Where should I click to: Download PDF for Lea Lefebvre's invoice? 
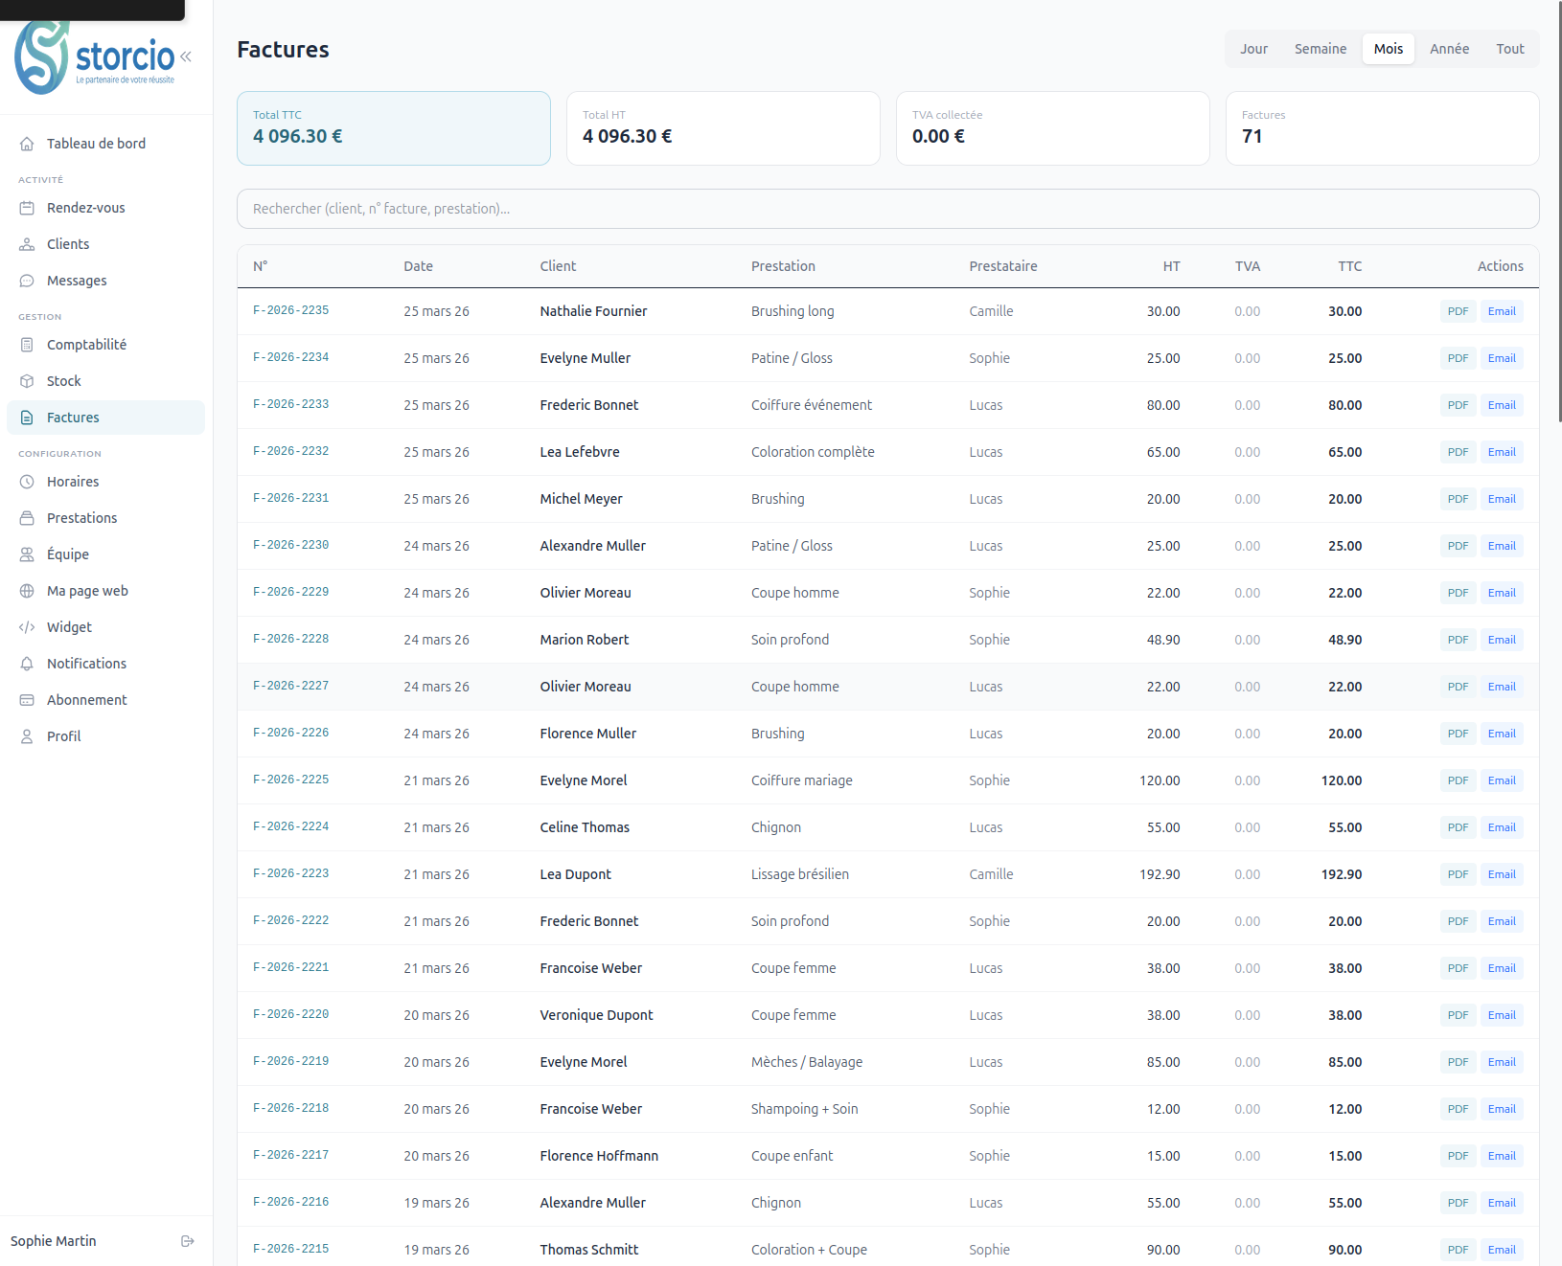[x=1458, y=452]
